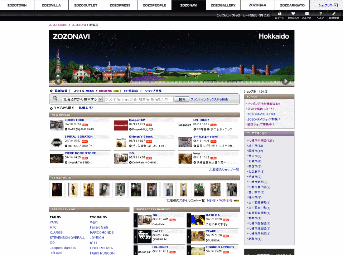Open VANS brand in MENS ranking

54,222
